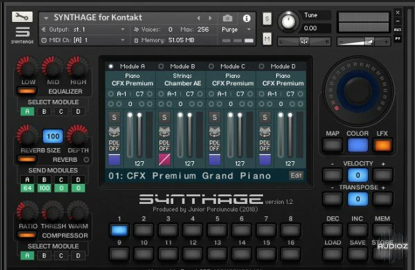Click the Module D fox icon
Viewport: 415px width, 270px height.
pyautogui.click(x=265, y=132)
